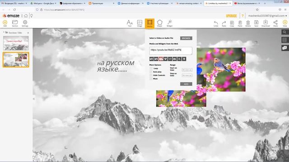View the presentation in play mode

coord(285,23)
